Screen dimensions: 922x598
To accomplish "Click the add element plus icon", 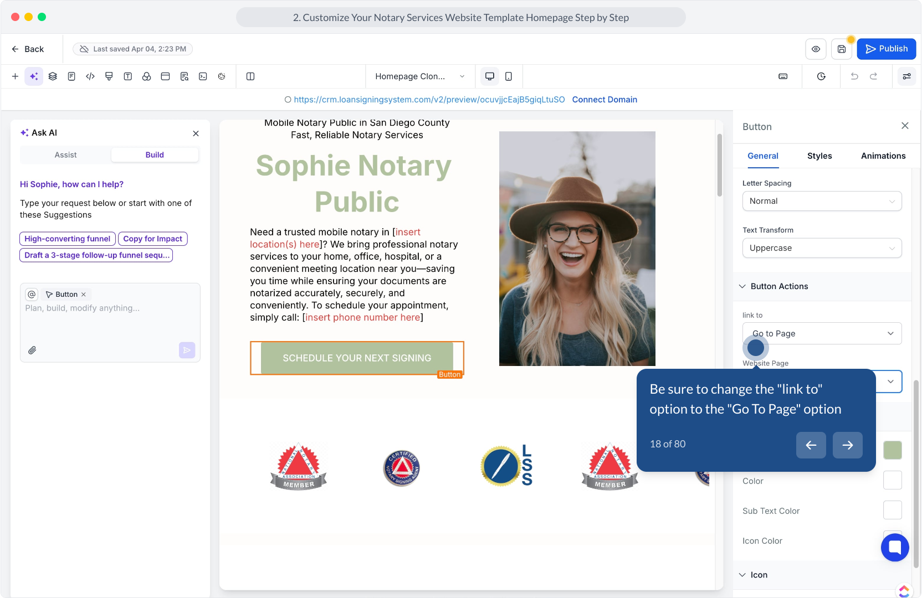I will [x=15, y=76].
